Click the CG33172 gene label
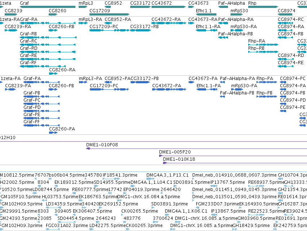Screen dimensions: 307x231 pos(140,3)
